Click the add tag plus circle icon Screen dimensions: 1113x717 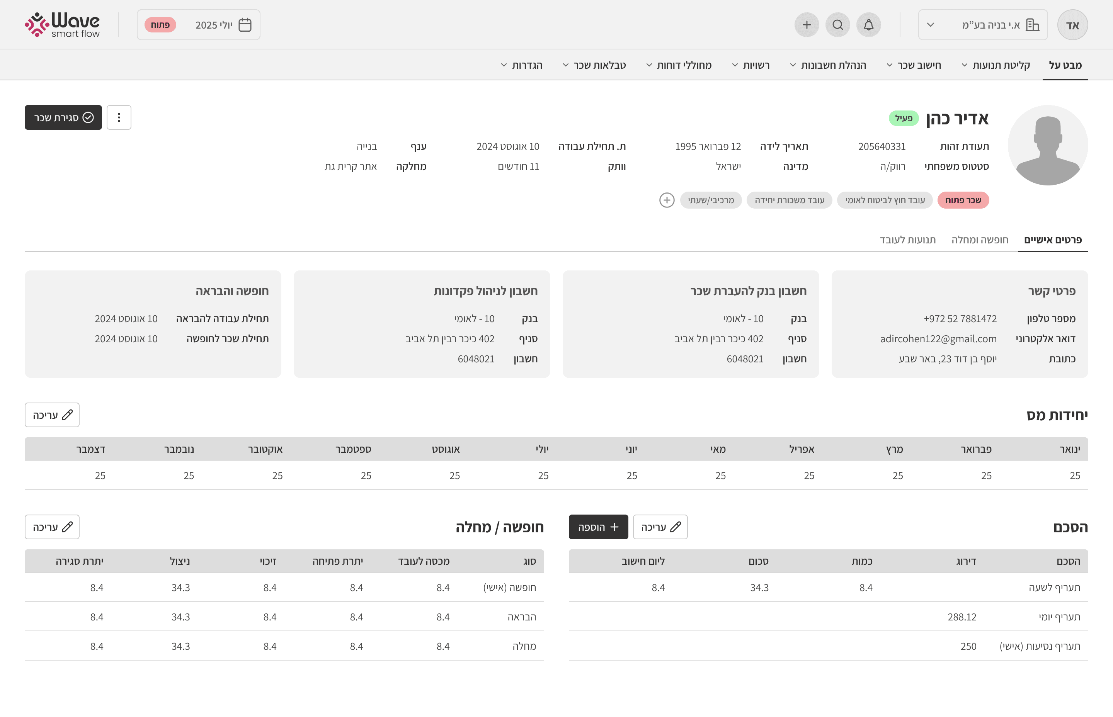coord(666,200)
